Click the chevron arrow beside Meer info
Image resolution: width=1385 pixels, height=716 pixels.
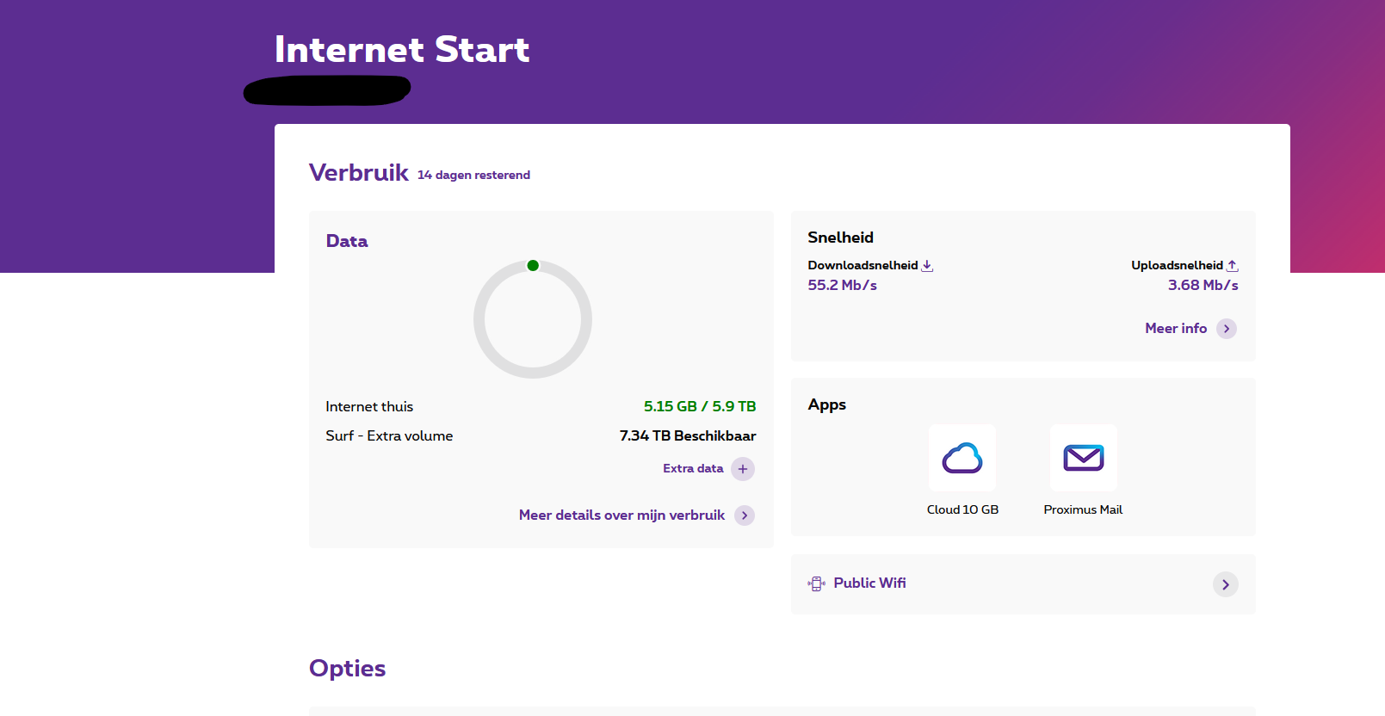(x=1227, y=329)
